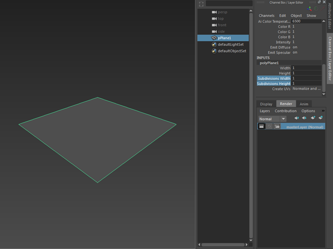Select pPlane1 in the outliner
Viewport: 333px width, 249px height.
click(x=223, y=38)
